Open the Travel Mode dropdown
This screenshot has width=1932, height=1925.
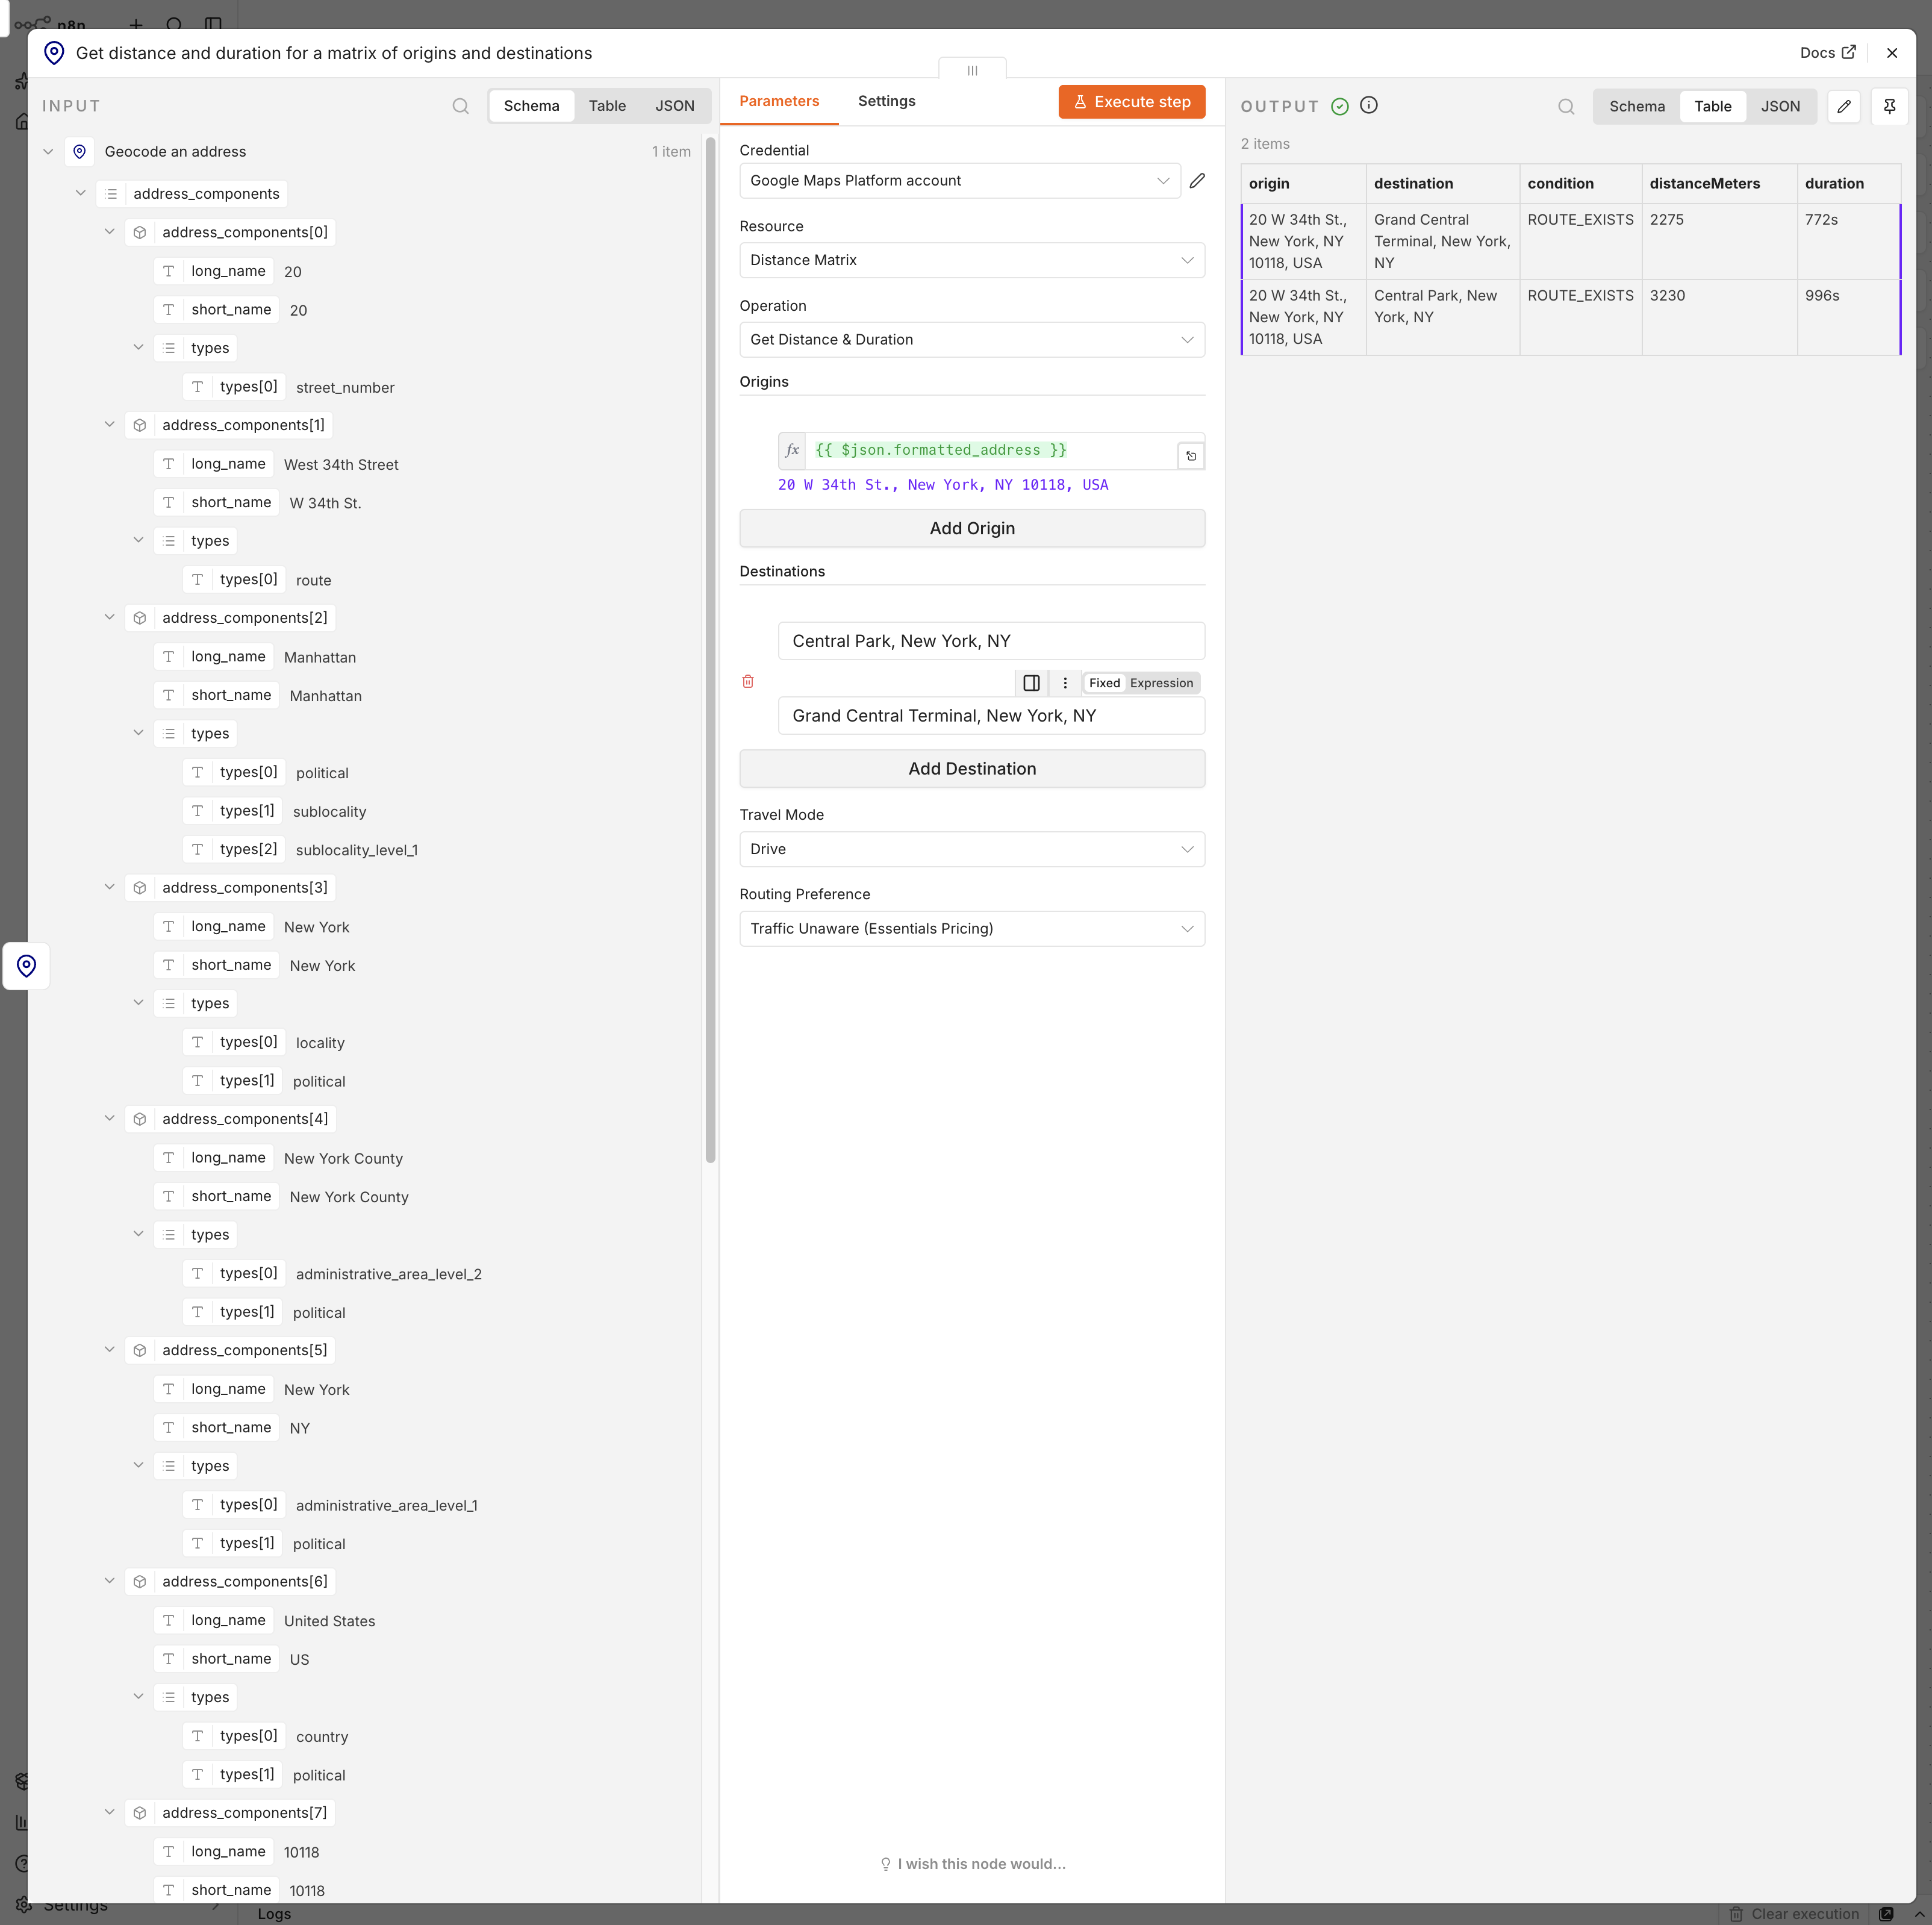(972, 849)
